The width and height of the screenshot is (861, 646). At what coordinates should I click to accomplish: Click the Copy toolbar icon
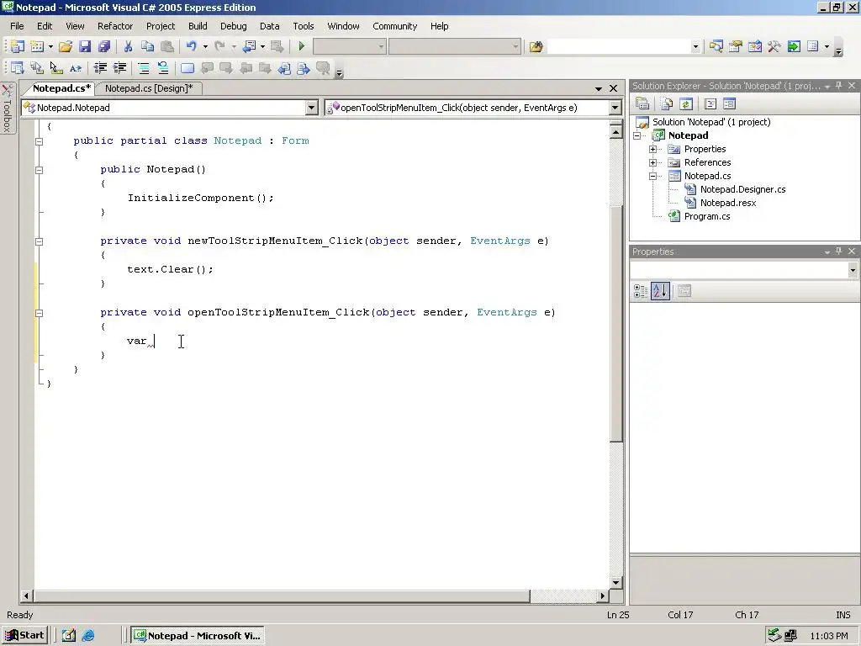click(147, 47)
